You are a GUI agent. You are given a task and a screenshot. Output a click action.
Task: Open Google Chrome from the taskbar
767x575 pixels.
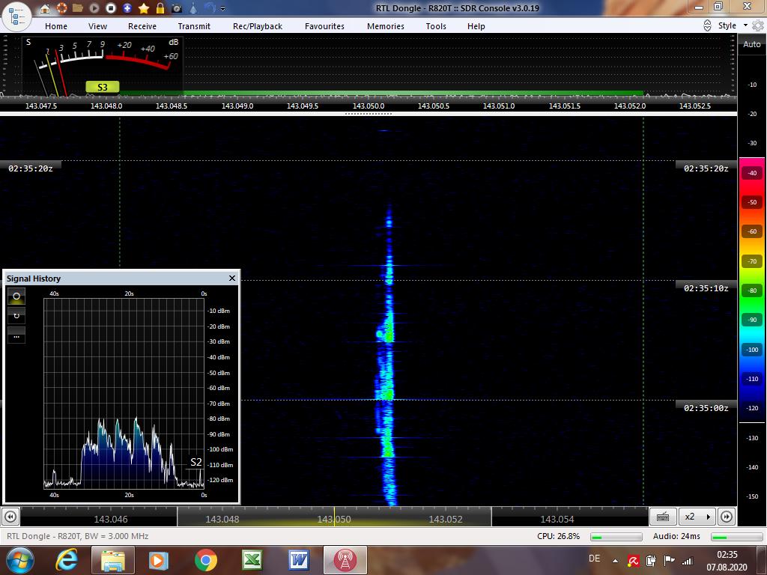pos(205,560)
